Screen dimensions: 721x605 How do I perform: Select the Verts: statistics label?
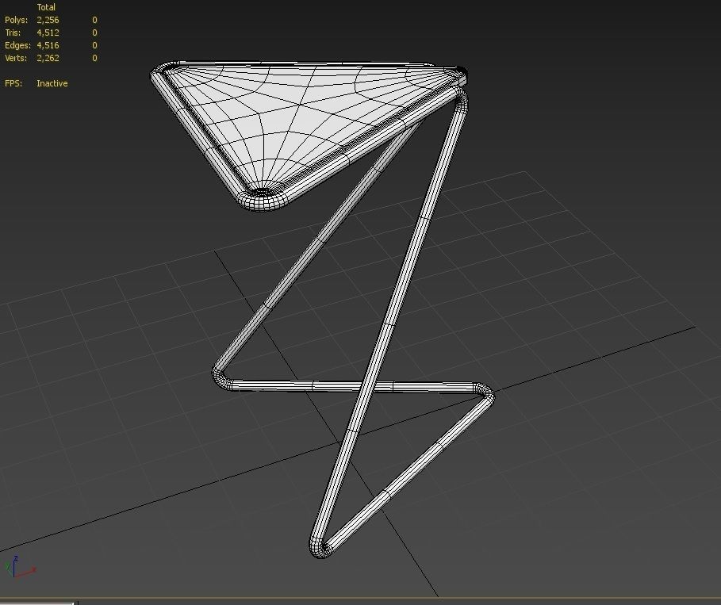tap(16, 58)
